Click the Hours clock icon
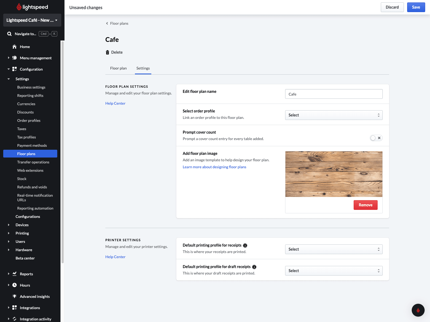 pos(15,285)
